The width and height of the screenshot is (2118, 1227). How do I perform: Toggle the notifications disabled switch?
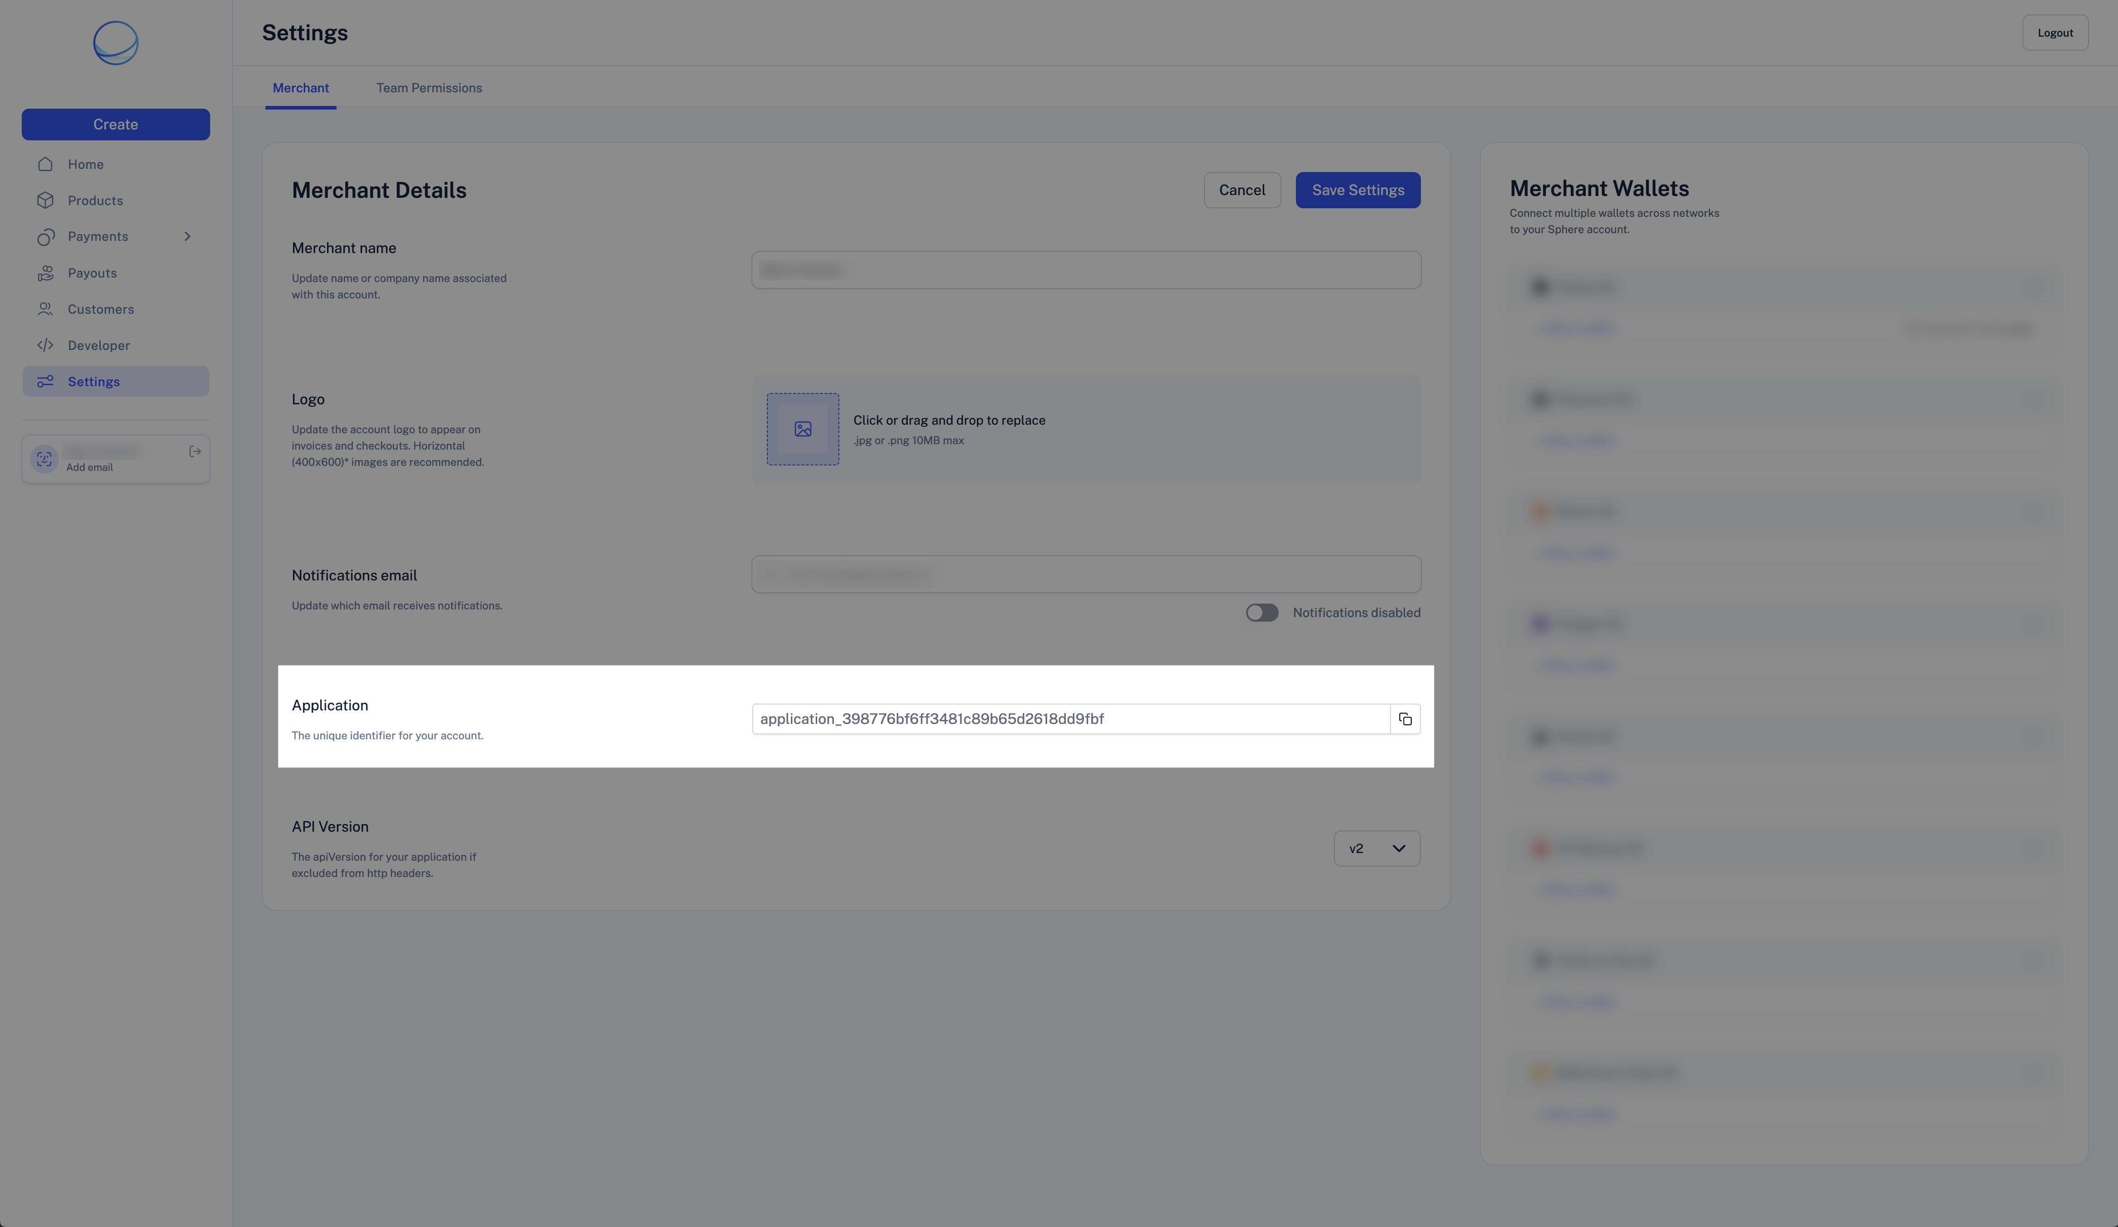click(x=1261, y=613)
